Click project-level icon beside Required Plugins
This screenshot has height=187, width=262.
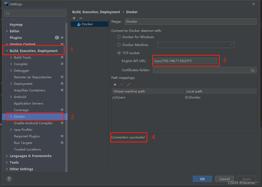pyautogui.click(x=62, y=136)
